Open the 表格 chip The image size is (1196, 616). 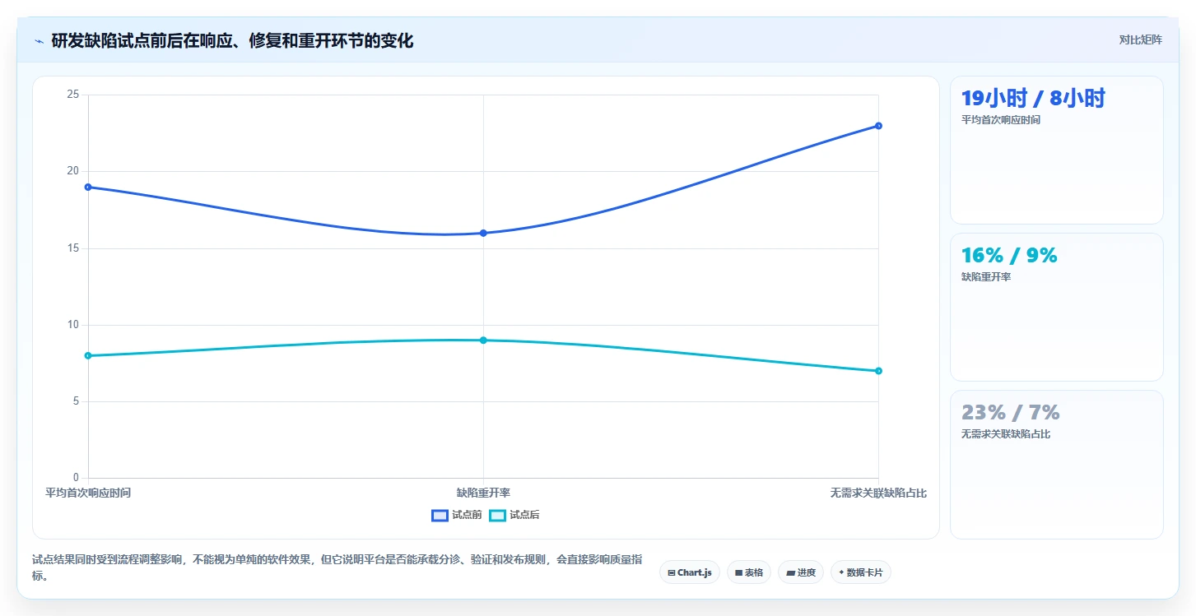pyautogui.click(x=749, y=572)
